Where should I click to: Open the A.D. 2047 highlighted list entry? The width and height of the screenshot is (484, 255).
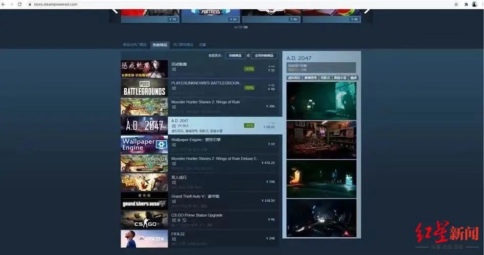click(x=201, y=125)
